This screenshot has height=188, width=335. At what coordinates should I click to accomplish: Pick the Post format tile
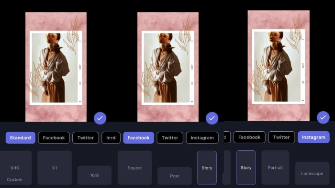(175, 176)
